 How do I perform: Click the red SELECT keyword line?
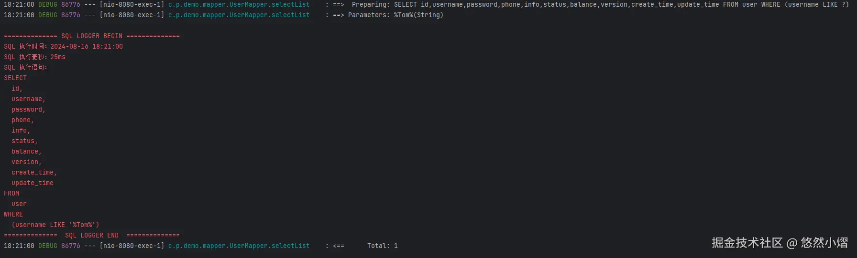15,78
